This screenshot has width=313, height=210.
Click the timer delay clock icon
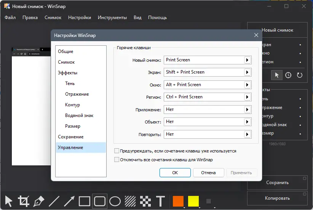(288, 75)
